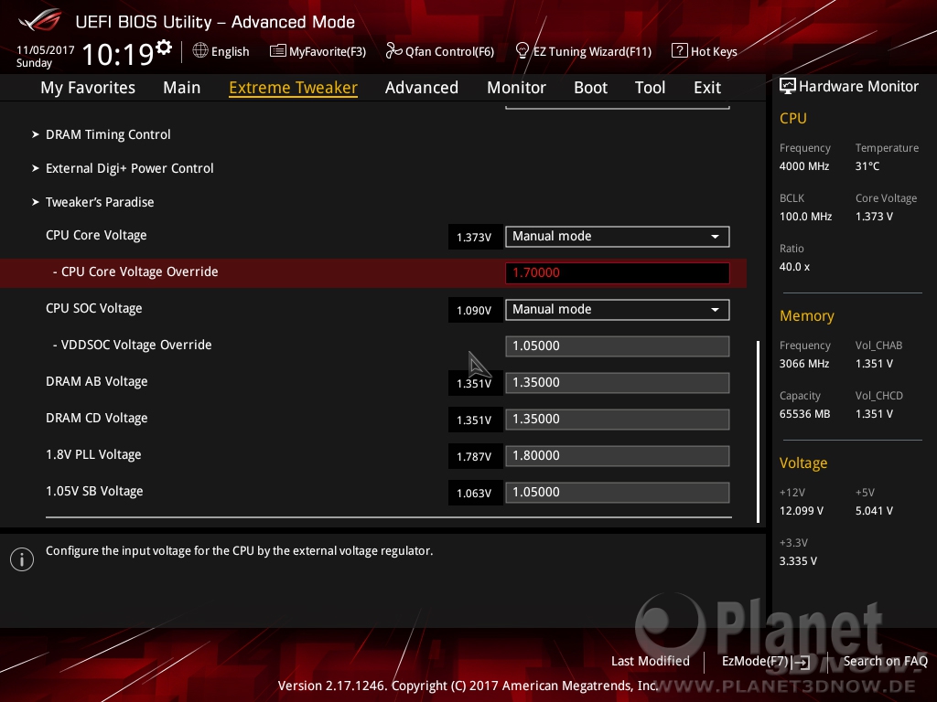937x702 pixels.
Task: Click Search on FAQ link
Action: tap(886, 661)
